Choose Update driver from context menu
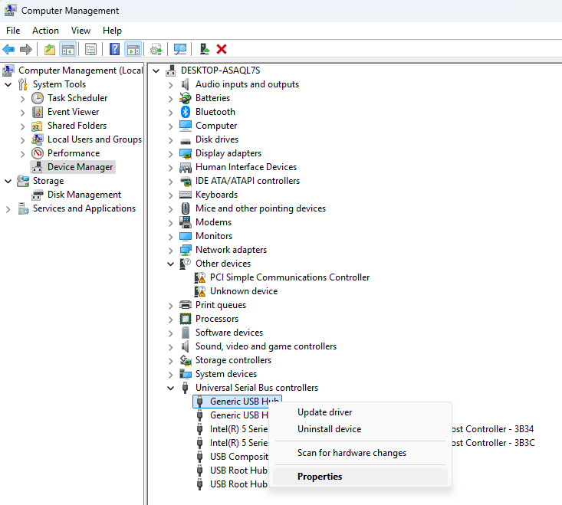 [x=360, y=412]
